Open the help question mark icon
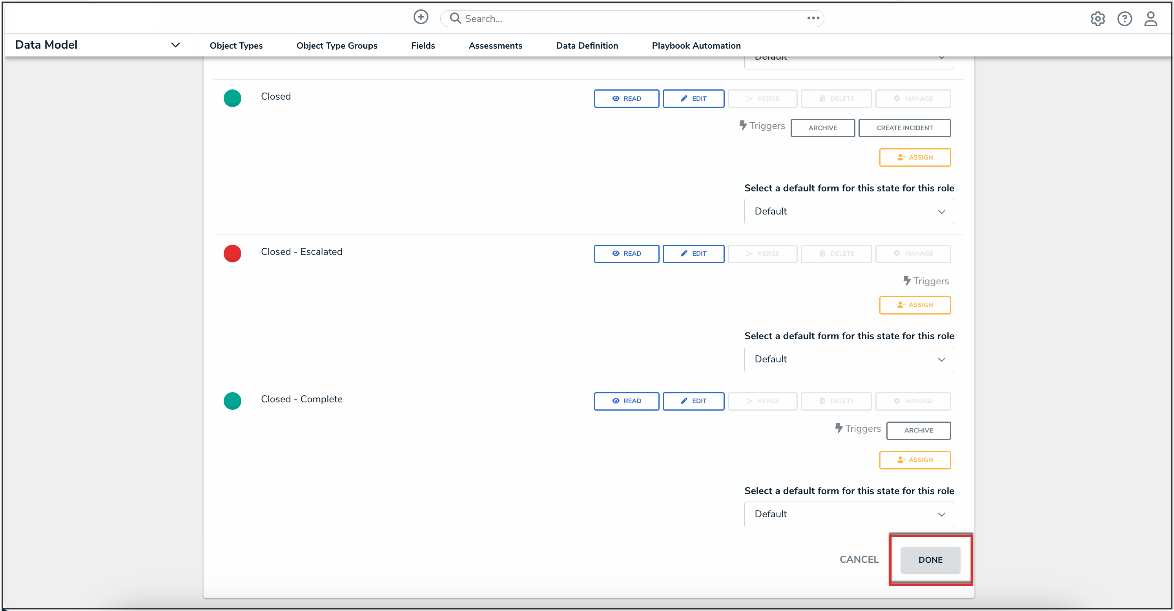Viewport: 1174px width, 611px height. coord(1124,19)
